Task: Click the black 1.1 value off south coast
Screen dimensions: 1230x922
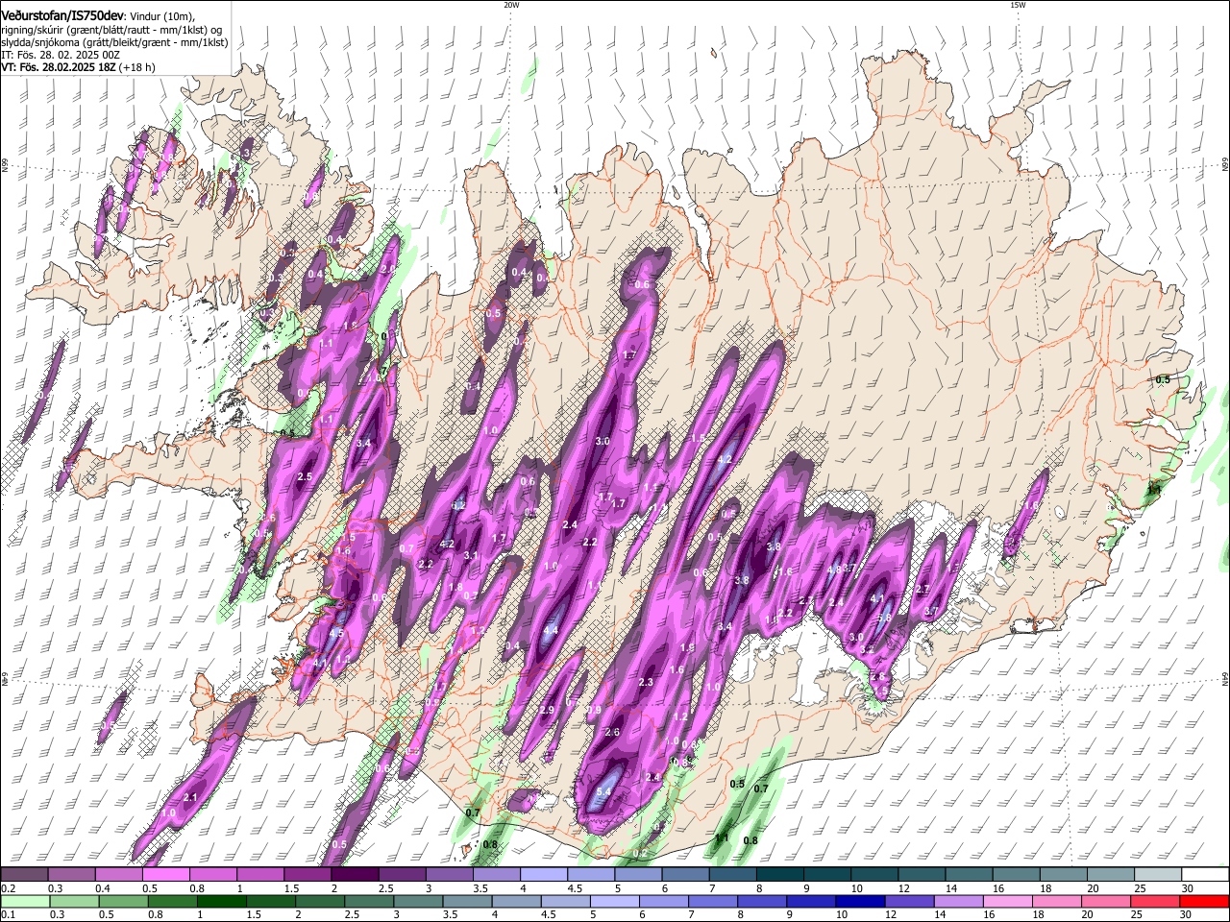Action: (x=722, y=838)
